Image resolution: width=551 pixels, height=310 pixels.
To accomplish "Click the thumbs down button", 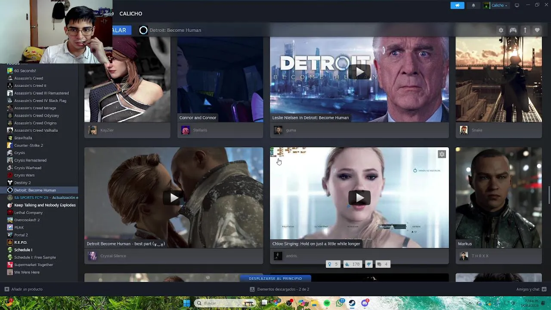I will [x=369, y=264].
